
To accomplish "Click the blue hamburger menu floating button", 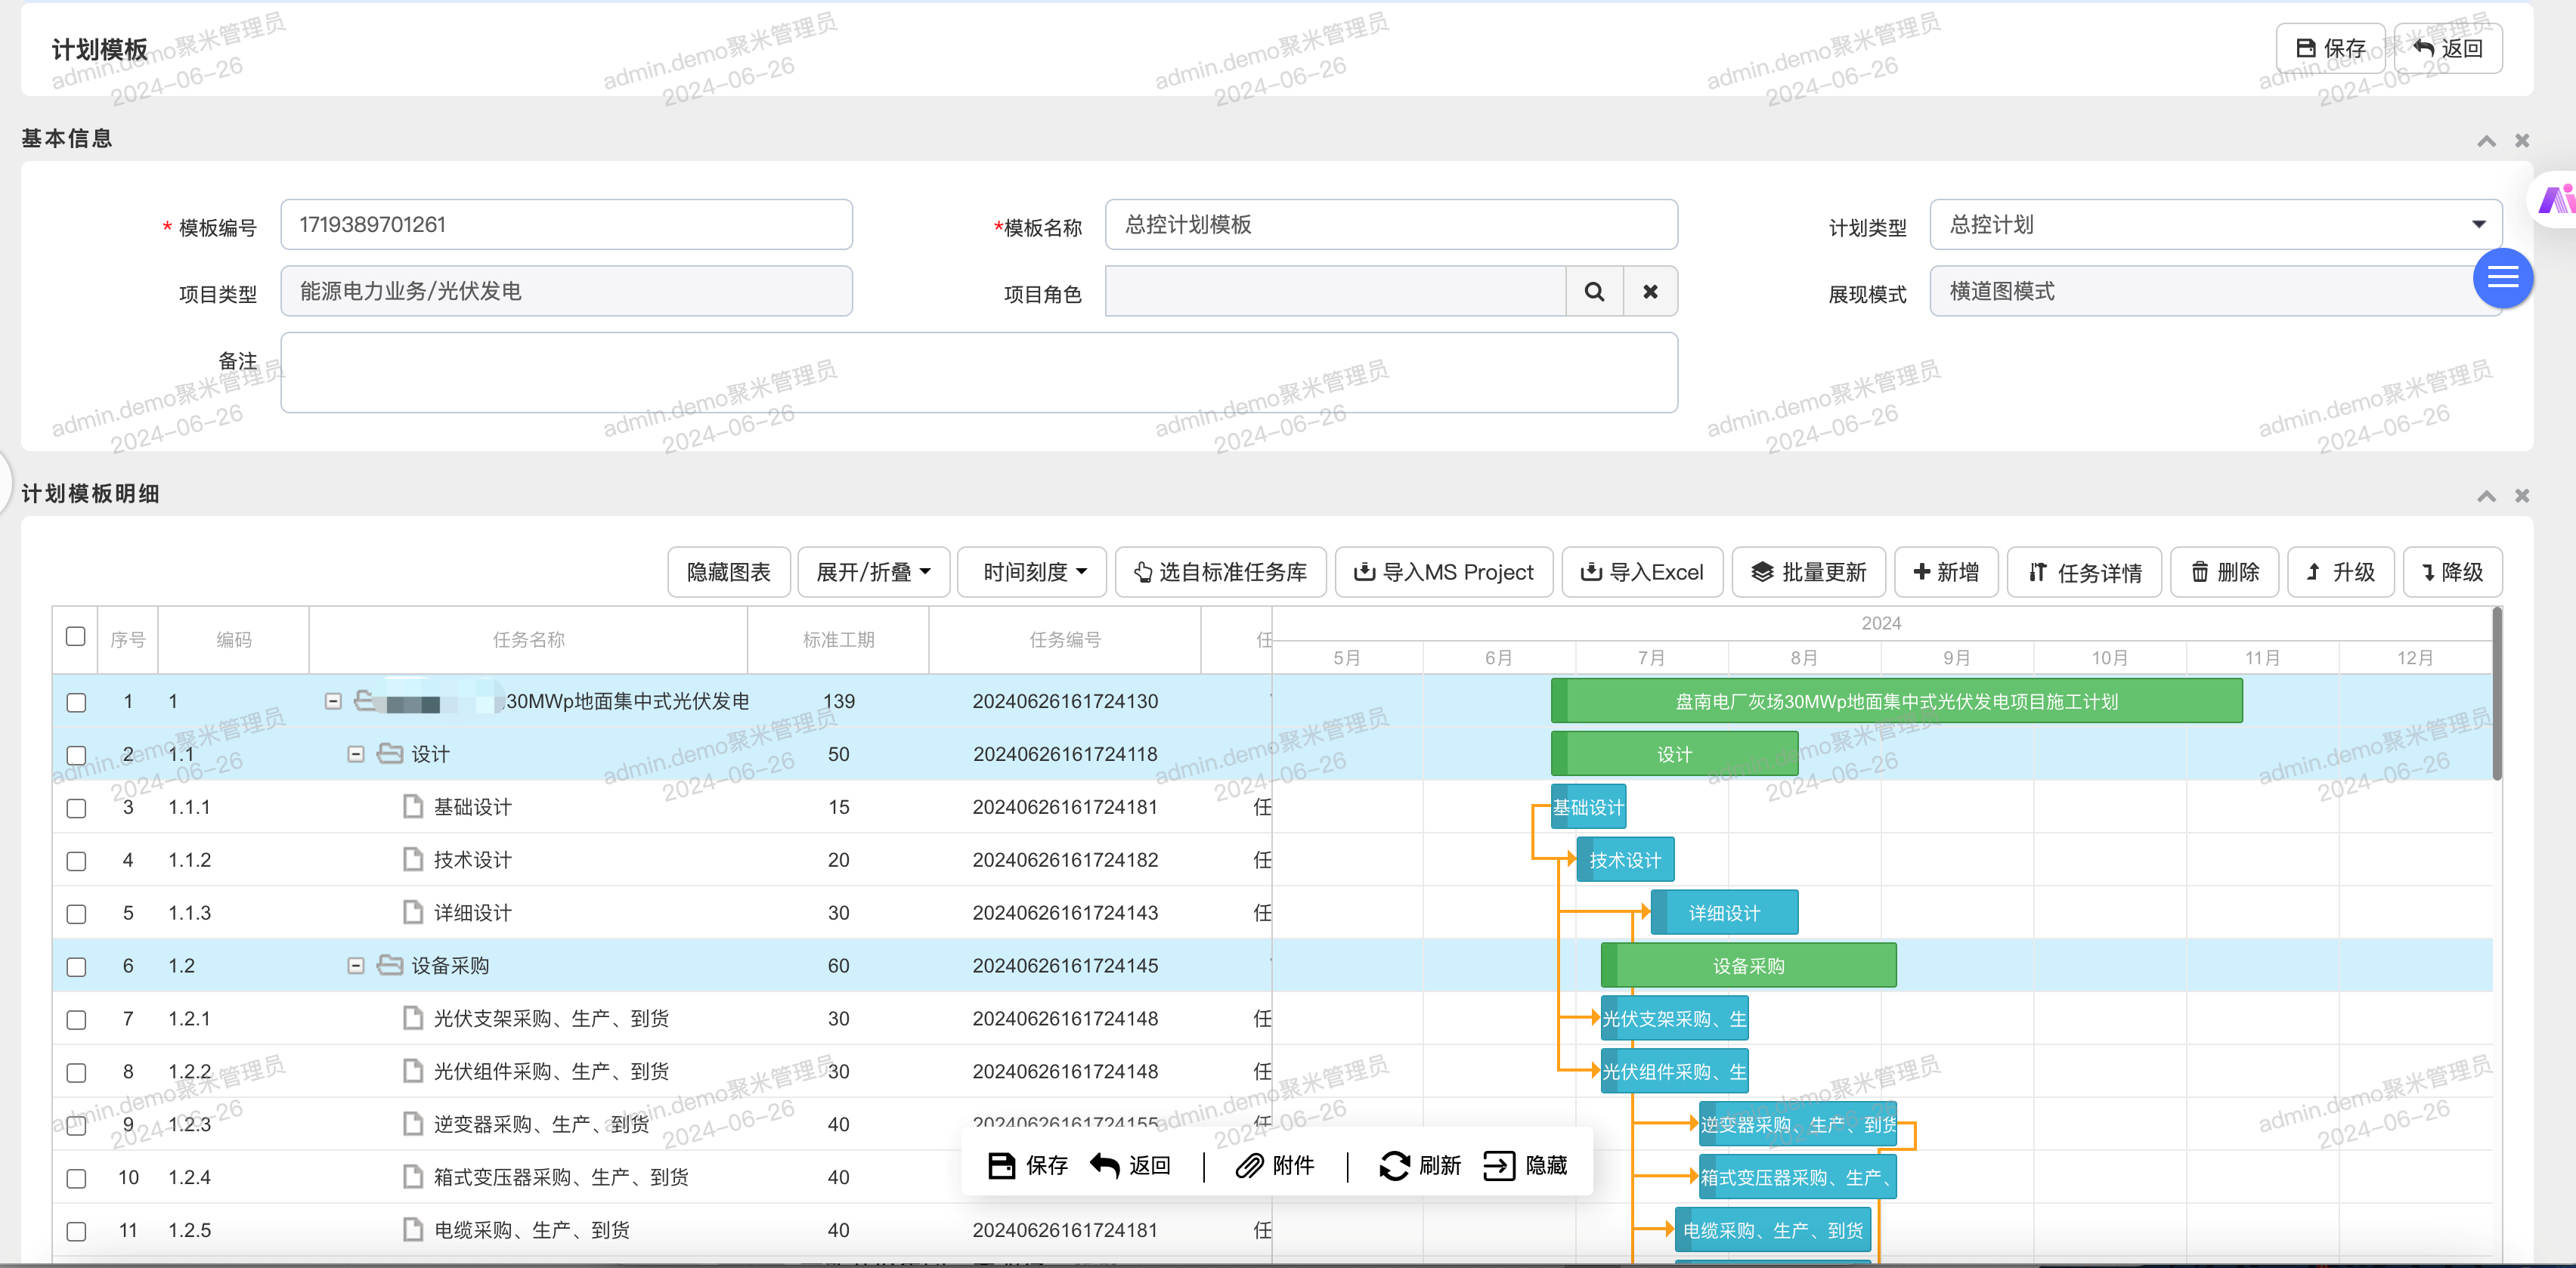I will pyautogui.click(x=2502, y=278).
